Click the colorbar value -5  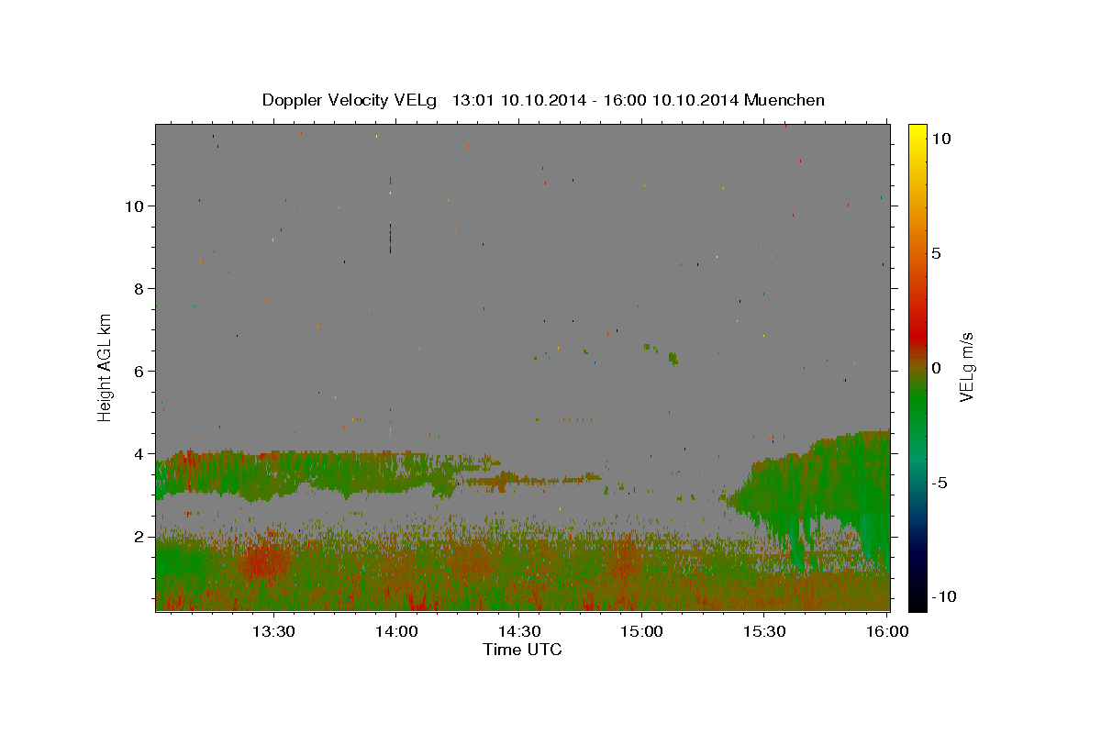(x=940, y=483)
